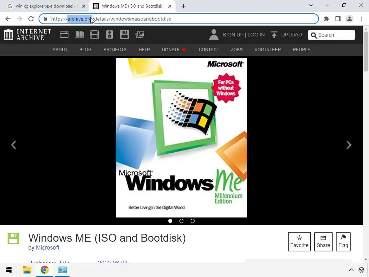
Task: Click the Chrome taskbar icon
Action: [44, 270]
